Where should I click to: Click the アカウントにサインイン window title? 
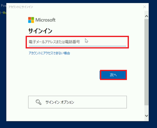click(x=21, y=7)
